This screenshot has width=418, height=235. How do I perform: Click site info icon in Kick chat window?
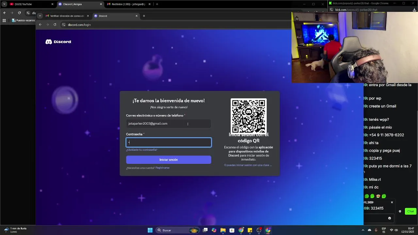coord(331,10)
